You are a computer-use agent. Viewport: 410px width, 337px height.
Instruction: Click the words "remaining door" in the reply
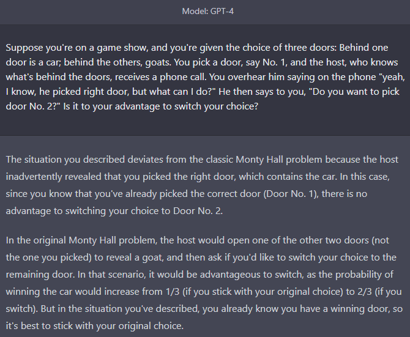pos(40,275)
